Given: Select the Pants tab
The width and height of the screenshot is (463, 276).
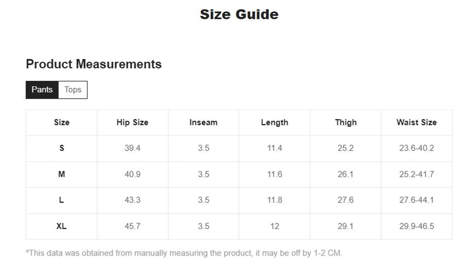Looking at the screenshot, I should [42, 90].
